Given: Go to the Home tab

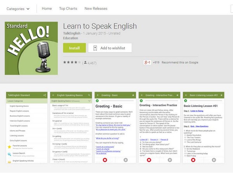Looking at the screenshot, I should click(47, 8).
